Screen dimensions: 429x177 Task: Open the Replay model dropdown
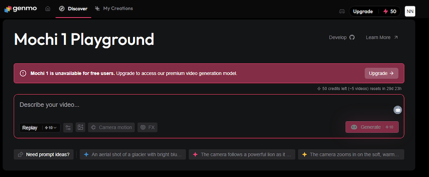pos(39,128)
